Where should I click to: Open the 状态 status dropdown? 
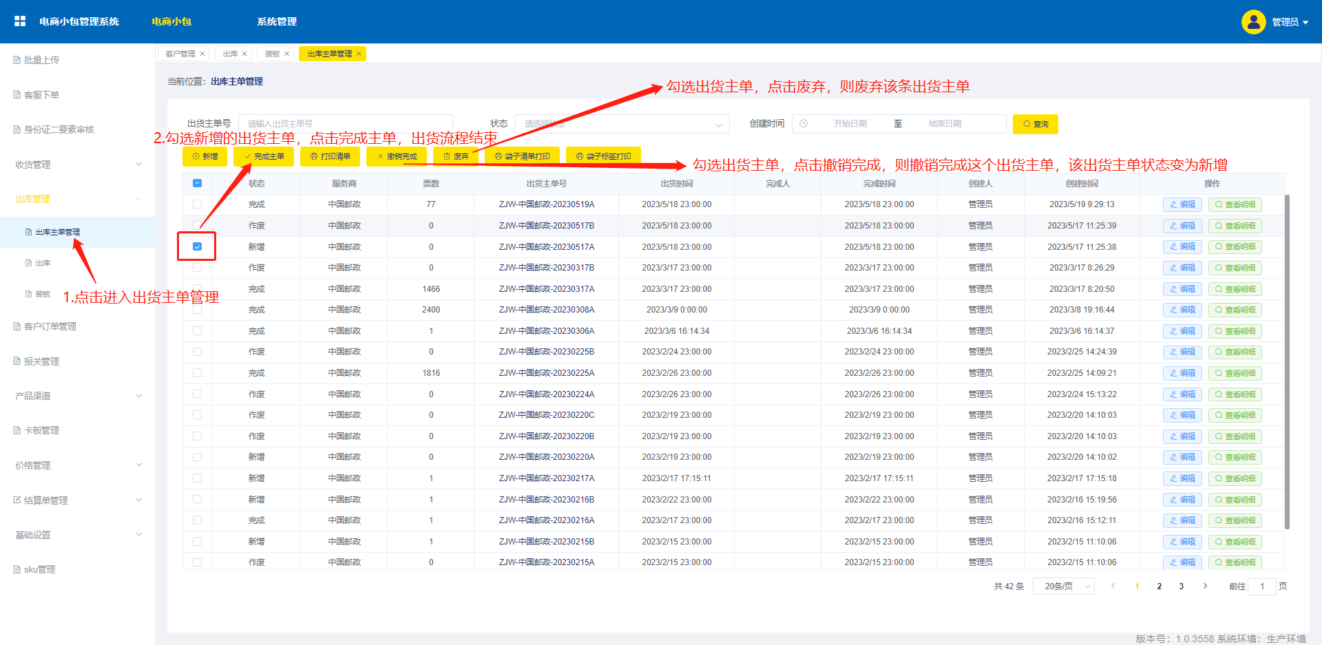pos(621,124)
